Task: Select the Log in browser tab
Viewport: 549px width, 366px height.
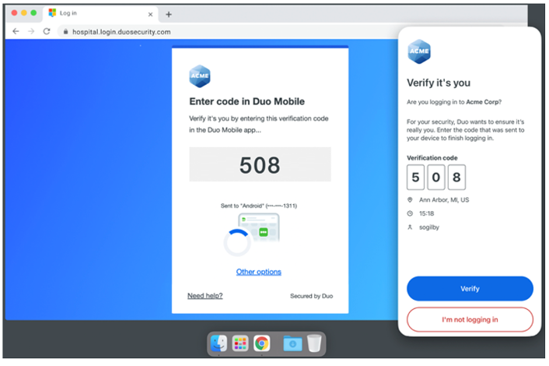Action: click(x=101, y=13)
